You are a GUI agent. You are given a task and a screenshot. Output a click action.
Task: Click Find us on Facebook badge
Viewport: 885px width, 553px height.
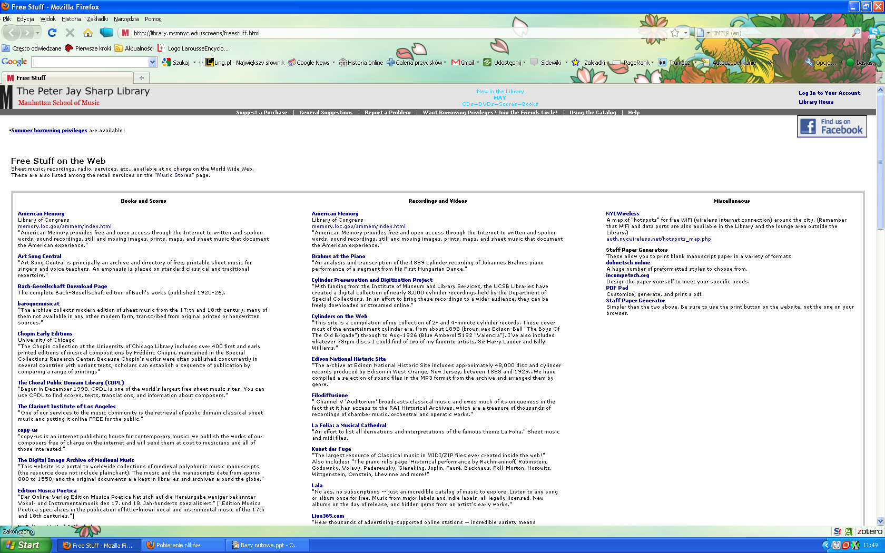832,126
